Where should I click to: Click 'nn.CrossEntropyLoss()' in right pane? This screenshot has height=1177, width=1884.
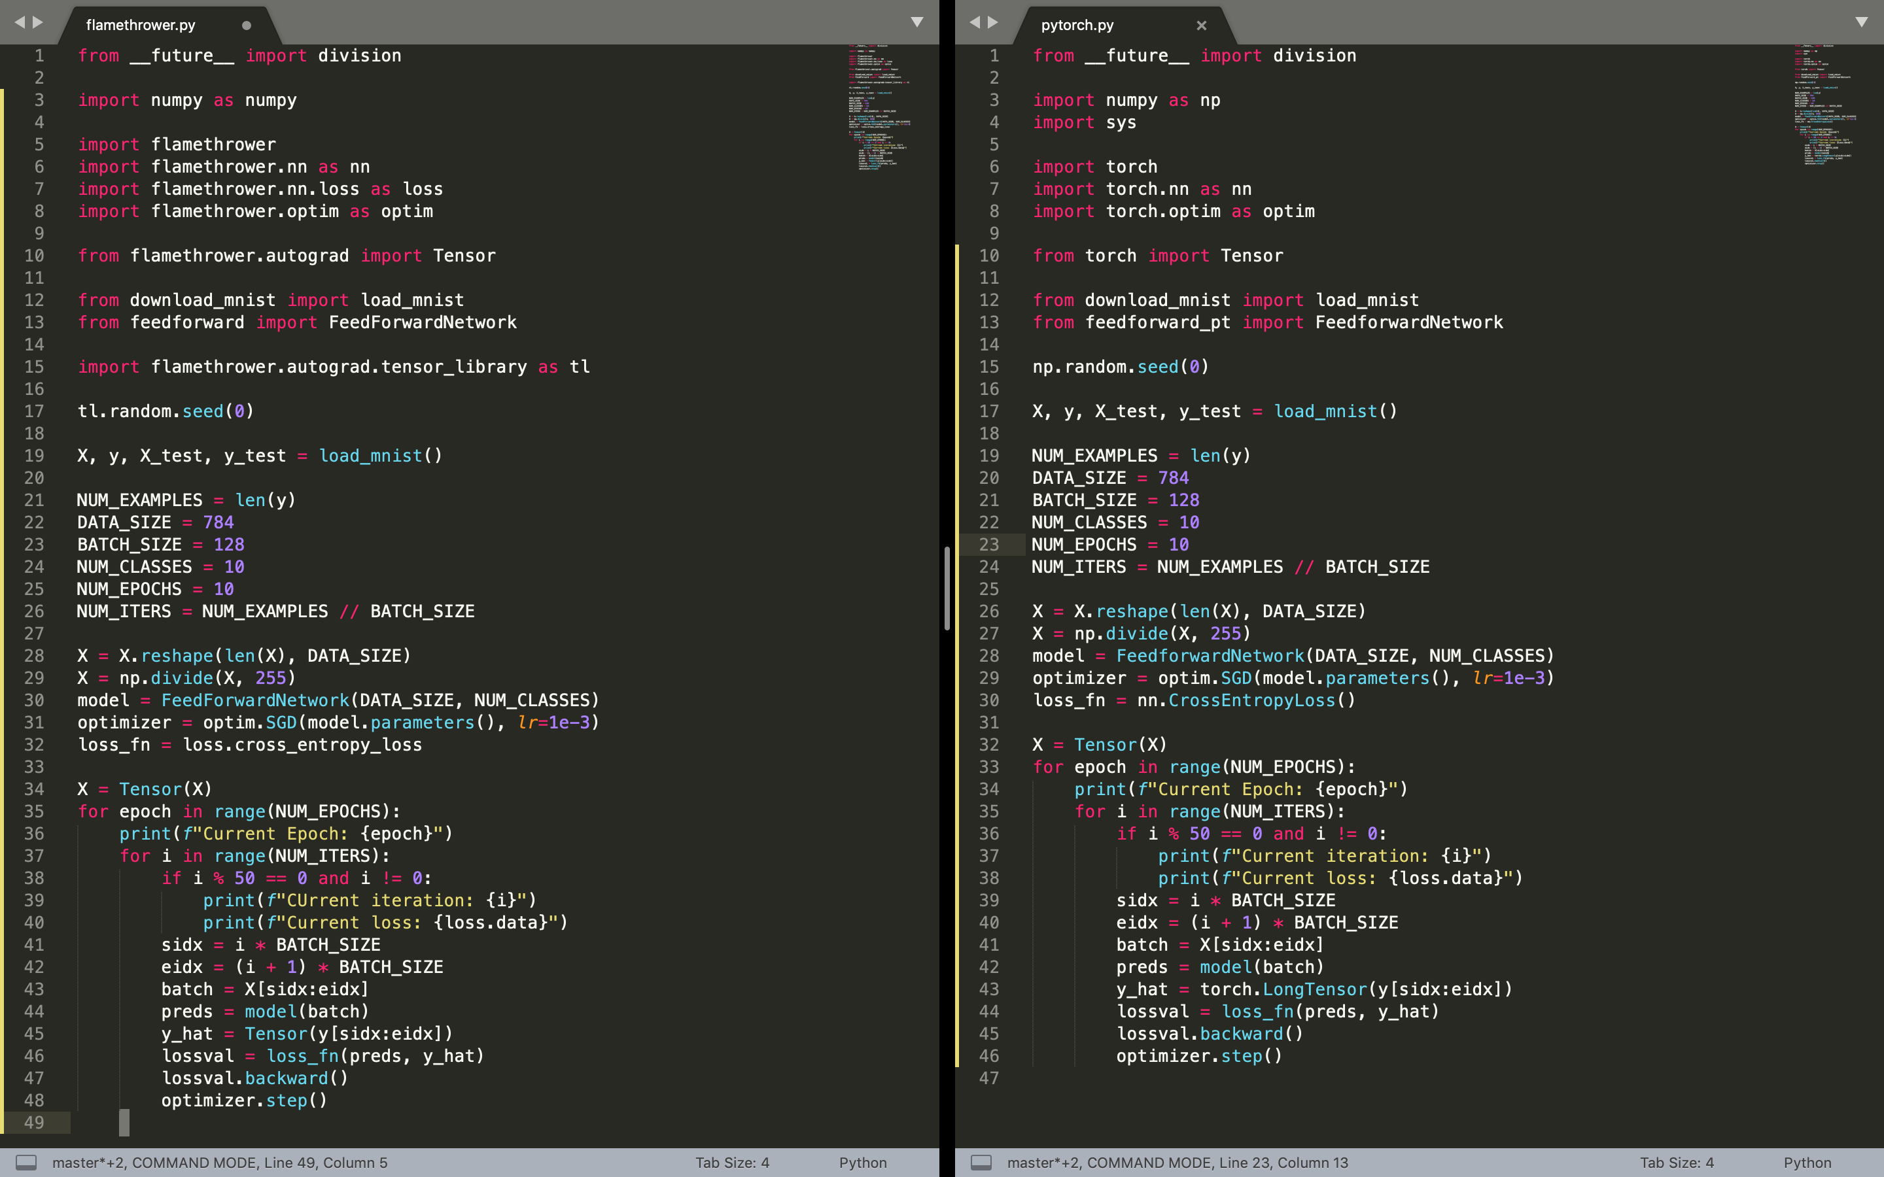[1246, 700]
